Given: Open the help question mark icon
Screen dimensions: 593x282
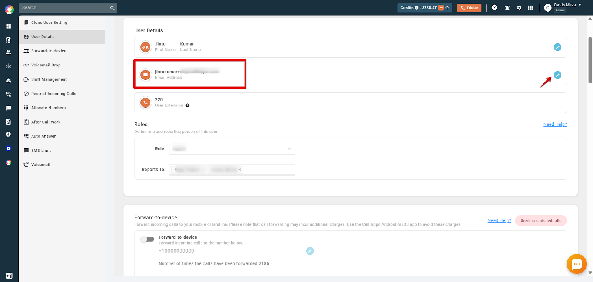Looking at the screenshot, I should [x=494, y=7].
